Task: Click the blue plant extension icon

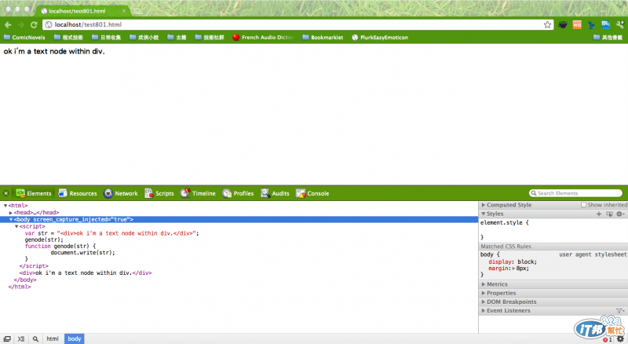Action: coord(591,25)
